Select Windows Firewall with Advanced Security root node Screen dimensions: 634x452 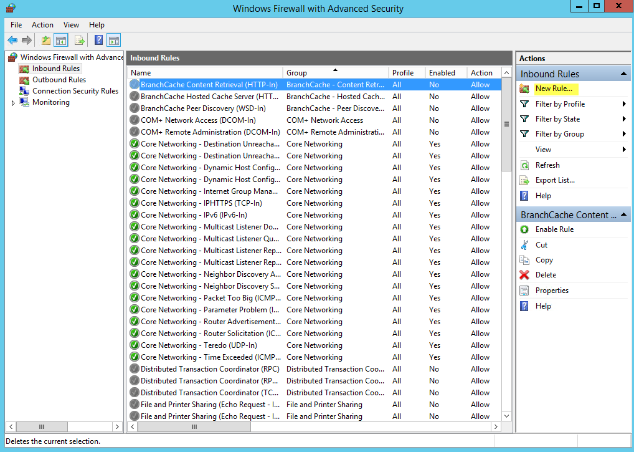72,57
